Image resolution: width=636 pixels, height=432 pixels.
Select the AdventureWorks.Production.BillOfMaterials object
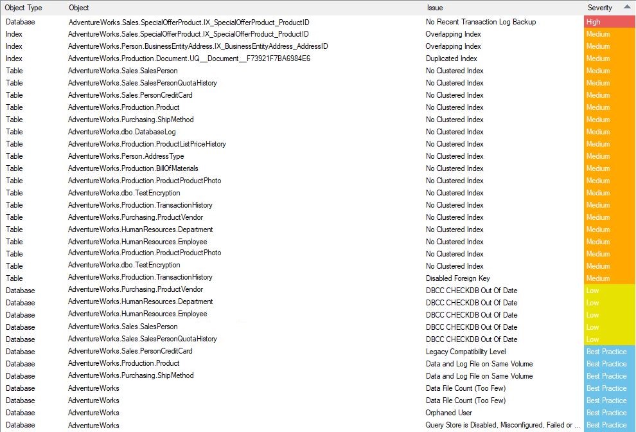point(133,168)
